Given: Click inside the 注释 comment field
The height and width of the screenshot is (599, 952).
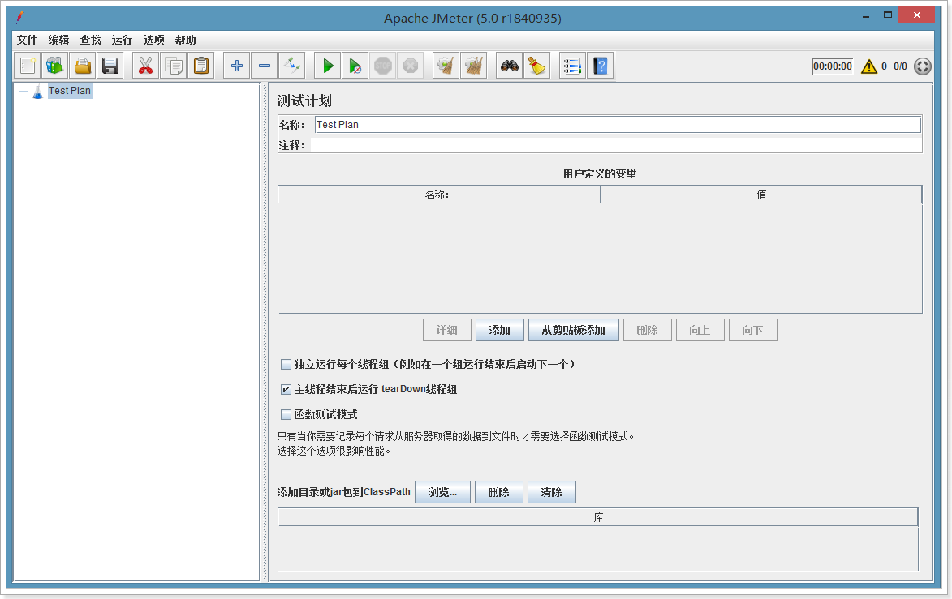Looking at the screenshot, I should click(x=568, y=144).
